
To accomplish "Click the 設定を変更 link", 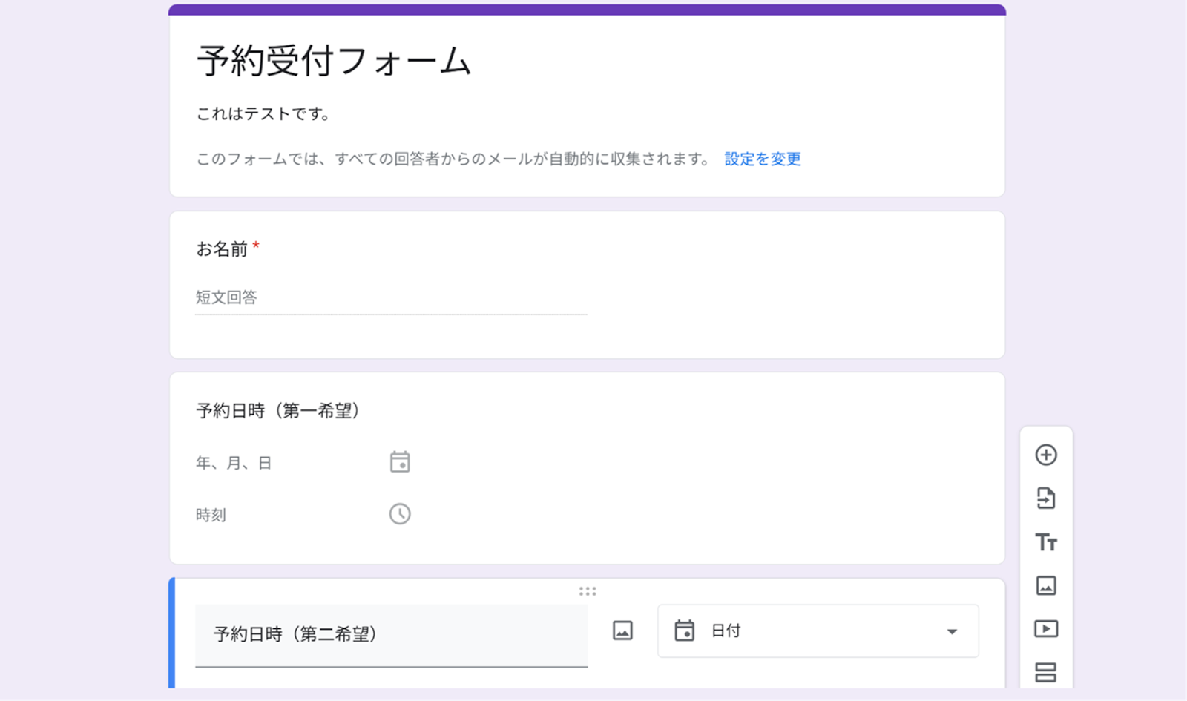I will pos(763,159).
